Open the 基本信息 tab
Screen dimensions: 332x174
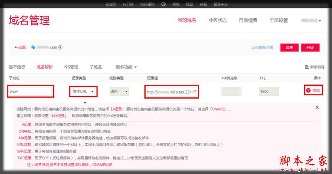17,67
